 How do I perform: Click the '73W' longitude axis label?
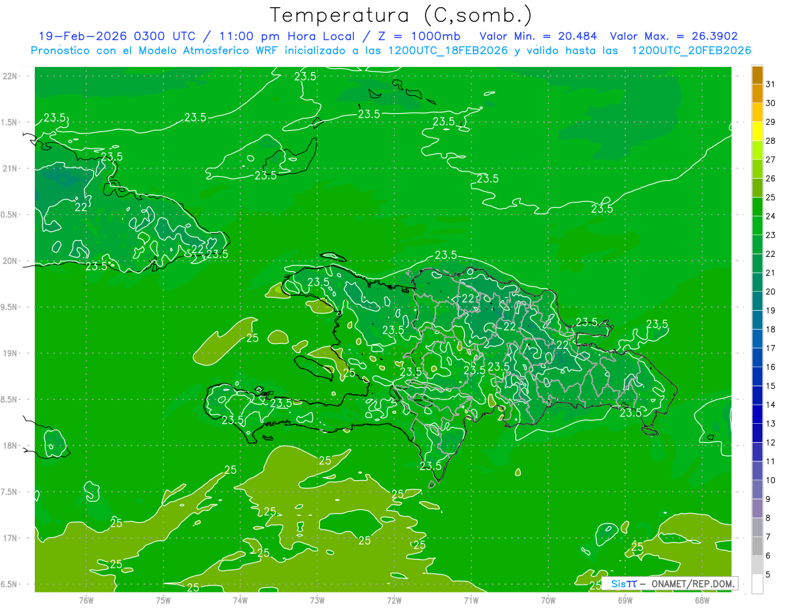tap(317, 600)
